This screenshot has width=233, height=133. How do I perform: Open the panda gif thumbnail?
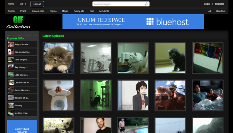(x=58, y=125)
